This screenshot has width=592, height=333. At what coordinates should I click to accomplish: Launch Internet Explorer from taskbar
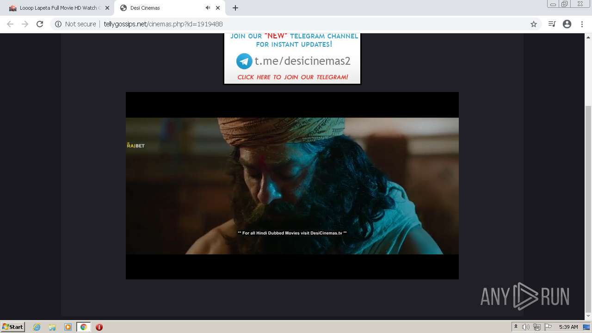point(37,327)
